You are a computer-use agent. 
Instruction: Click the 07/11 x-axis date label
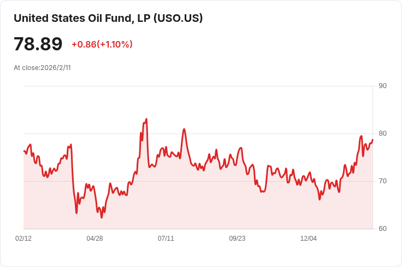[x=166, y=239]
